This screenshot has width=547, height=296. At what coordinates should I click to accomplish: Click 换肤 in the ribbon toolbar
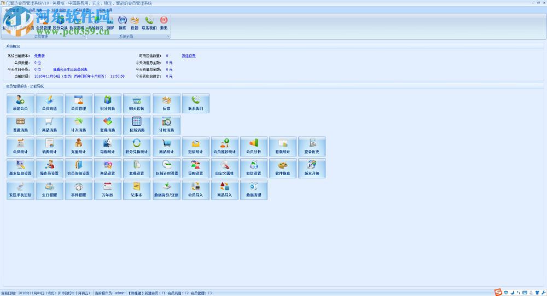(122, 23)
